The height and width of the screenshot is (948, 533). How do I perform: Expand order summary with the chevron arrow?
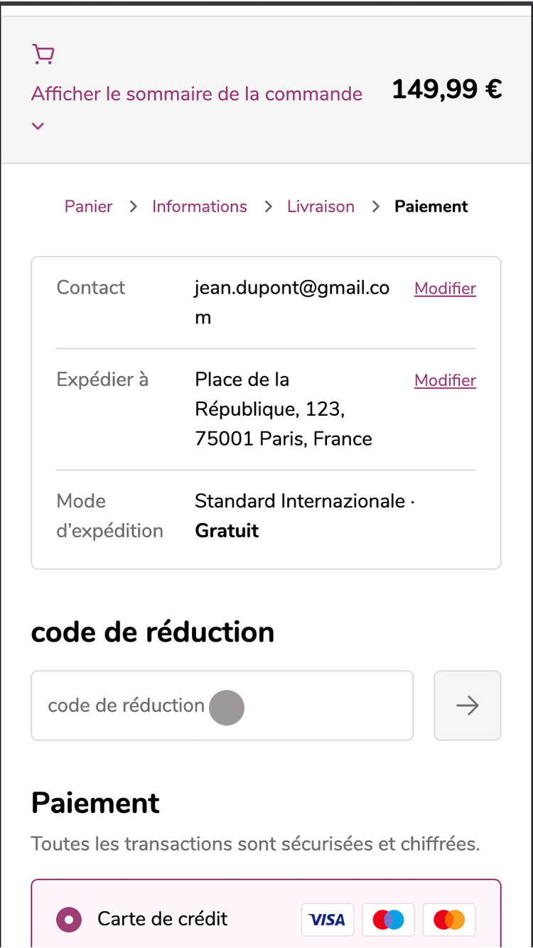38,126
